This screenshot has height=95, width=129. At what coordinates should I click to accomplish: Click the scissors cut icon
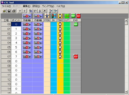(x=40, y=11)
